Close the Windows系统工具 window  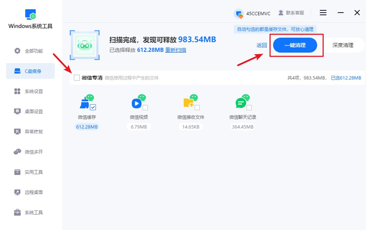pyautogui.click(x=357, y=13)
